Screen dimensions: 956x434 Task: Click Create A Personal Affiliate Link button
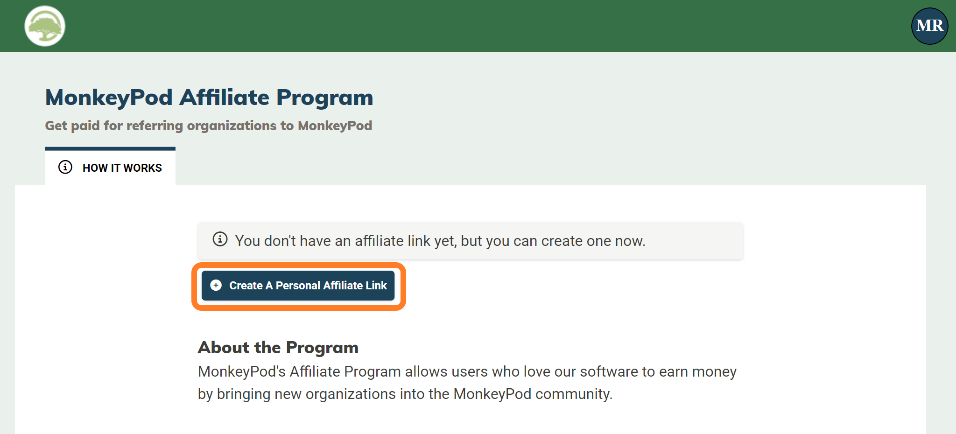298,286
